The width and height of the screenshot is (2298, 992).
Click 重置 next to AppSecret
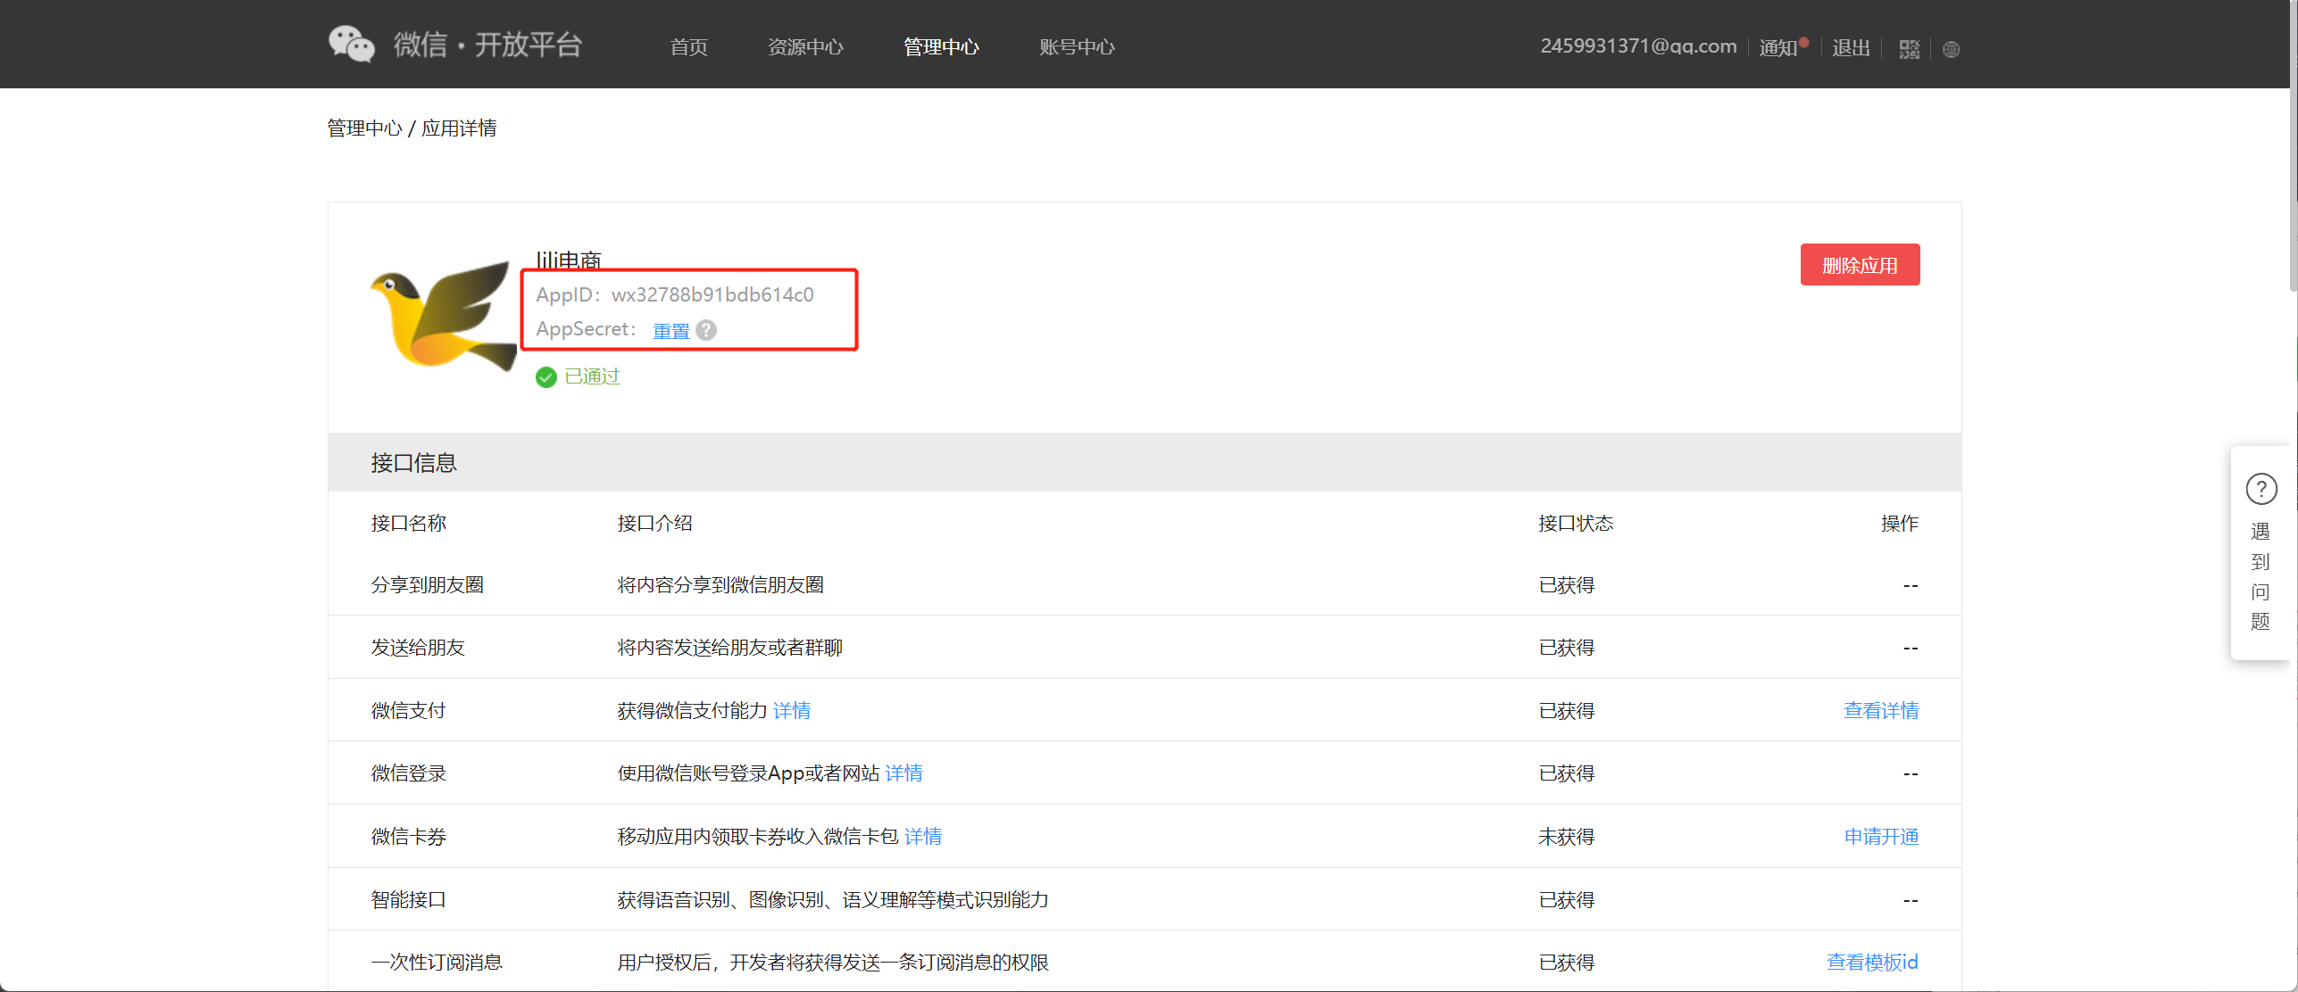671,331
